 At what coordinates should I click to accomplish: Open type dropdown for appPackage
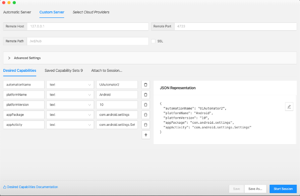(x=70, y=115)
